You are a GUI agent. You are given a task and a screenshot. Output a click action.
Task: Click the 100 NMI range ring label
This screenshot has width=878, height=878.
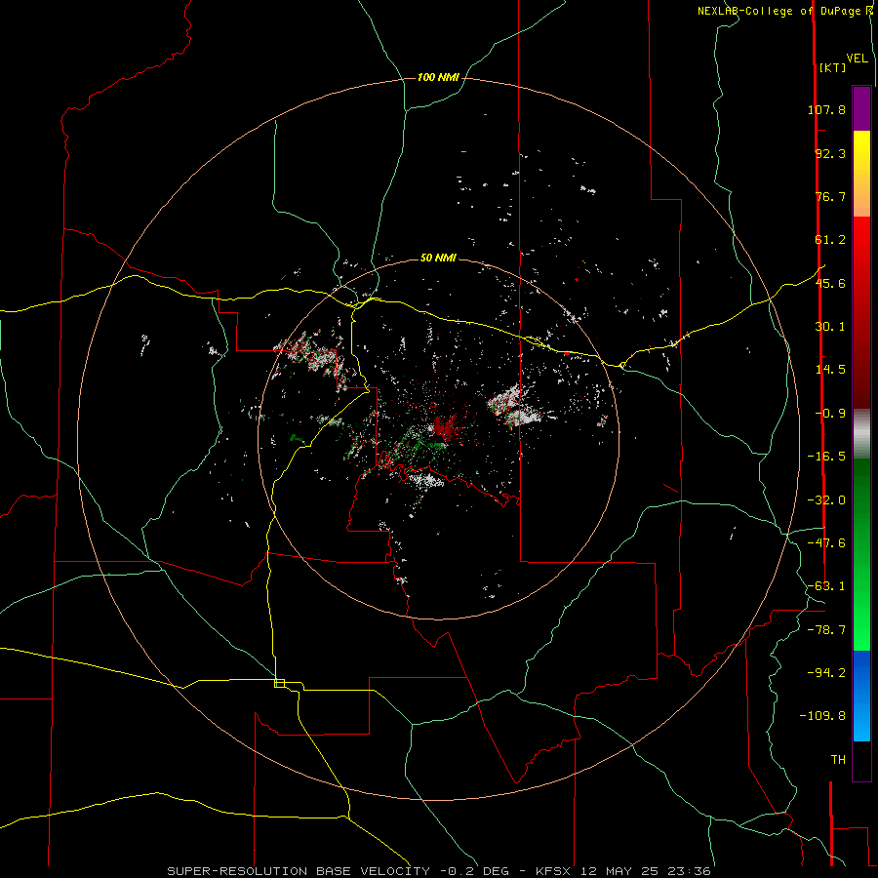click(x=438, y=77)
